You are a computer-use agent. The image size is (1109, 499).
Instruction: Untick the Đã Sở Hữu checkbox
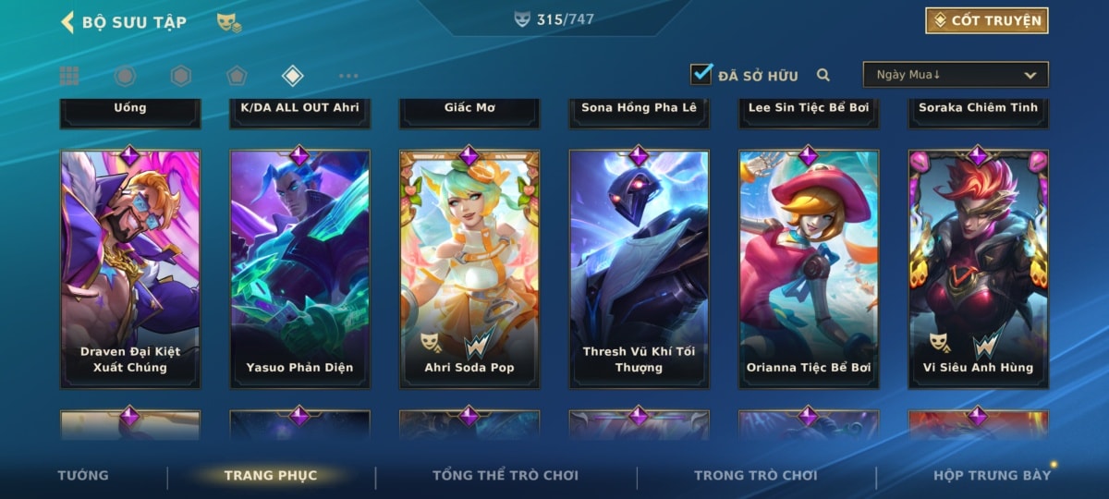tap(701, 74)
